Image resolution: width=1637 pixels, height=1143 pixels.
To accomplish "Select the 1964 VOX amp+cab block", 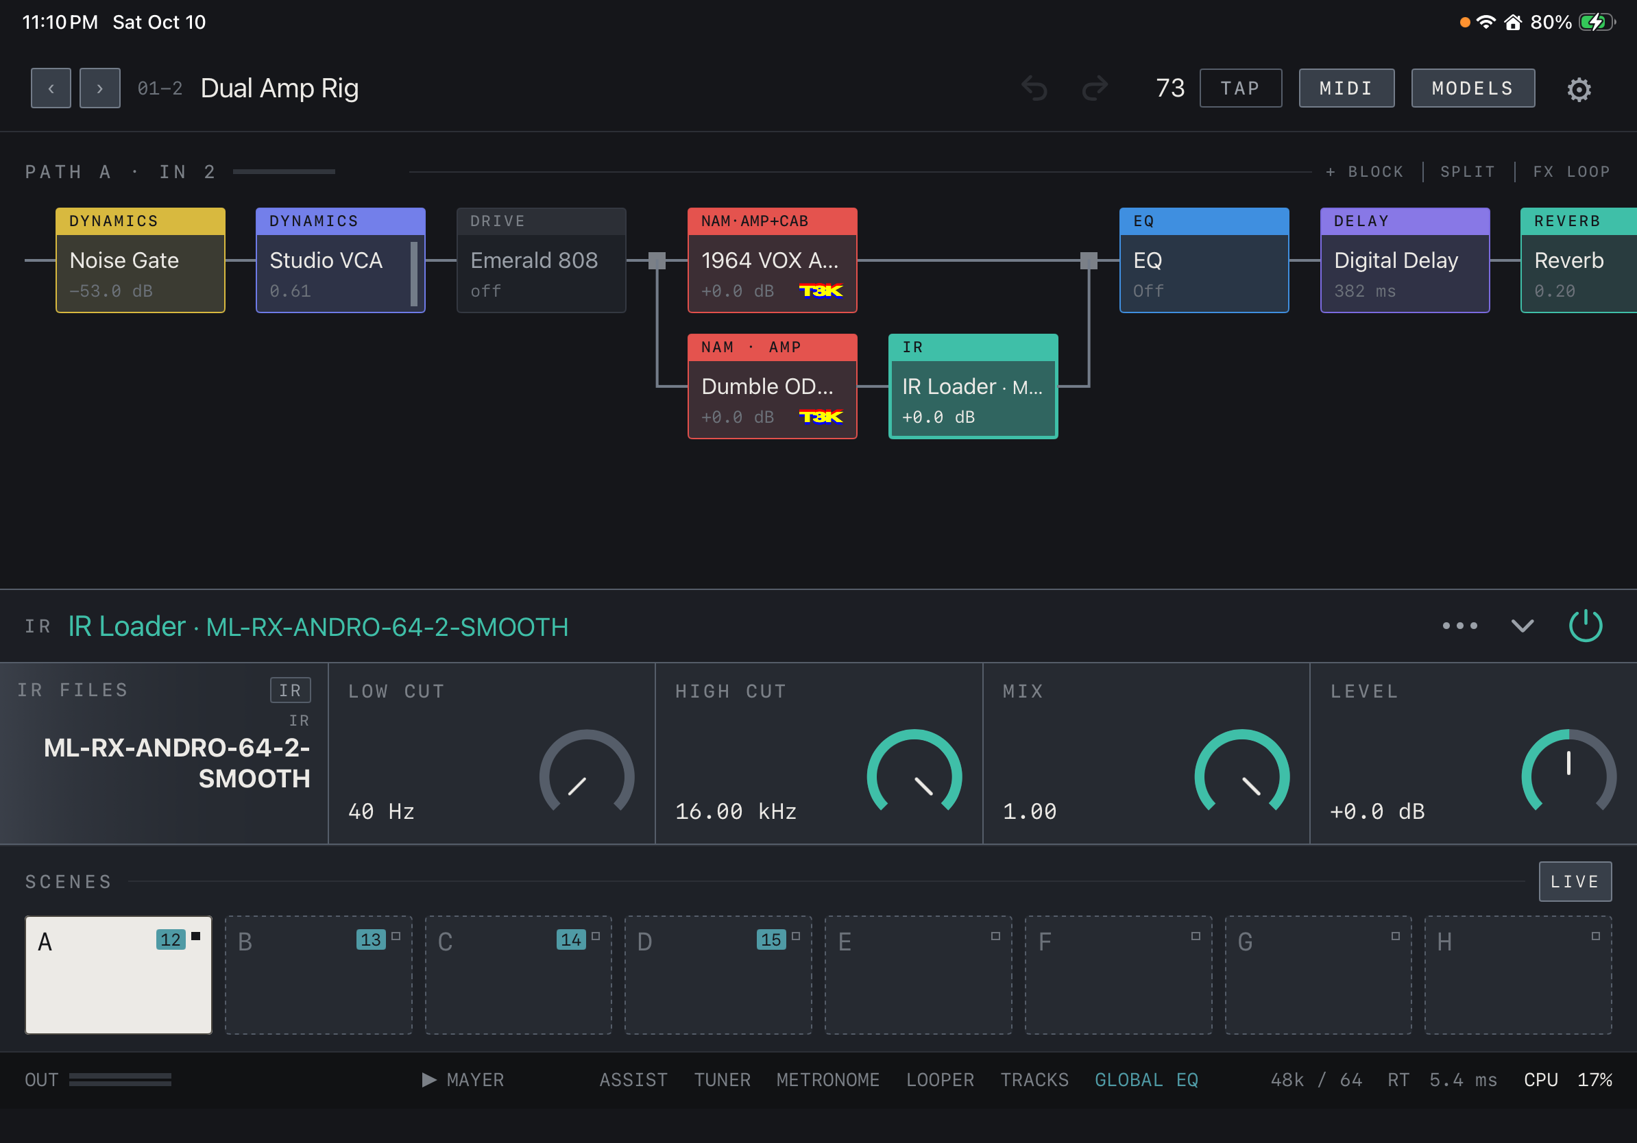I will [772, 260].
